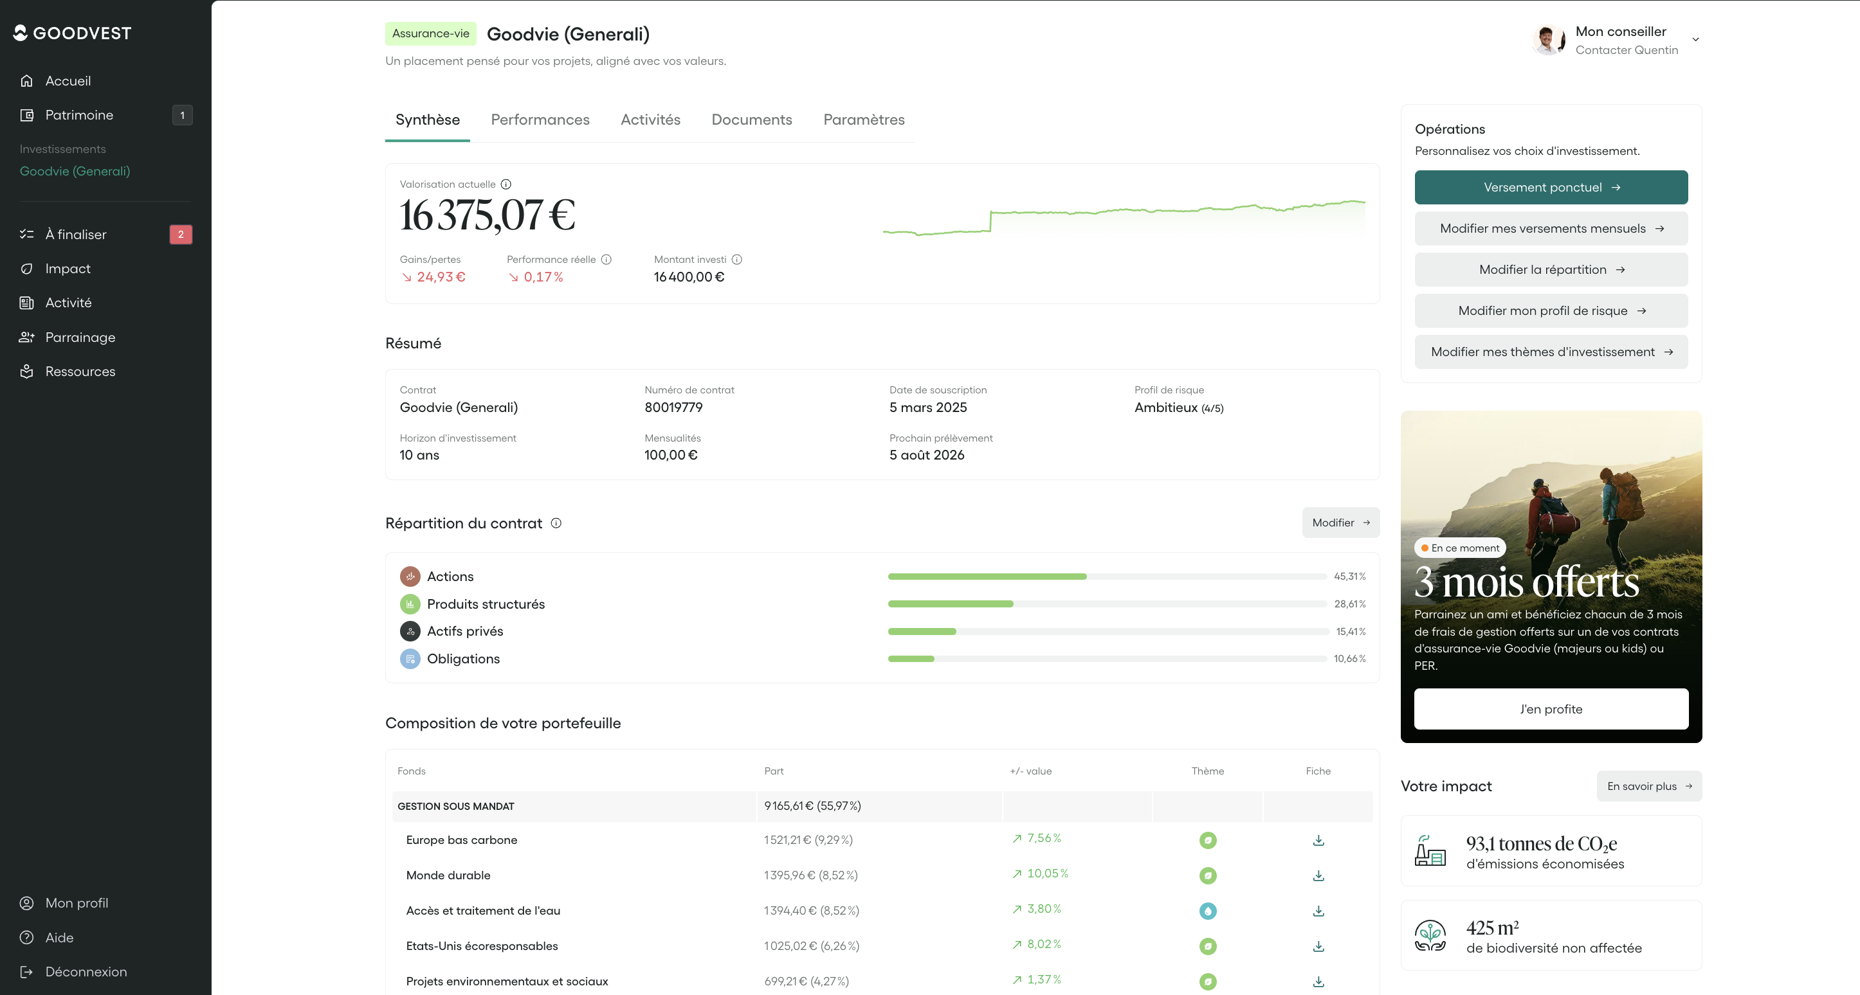Click the Assurance-vie tag
The image size is (1860, 995).
430,34
